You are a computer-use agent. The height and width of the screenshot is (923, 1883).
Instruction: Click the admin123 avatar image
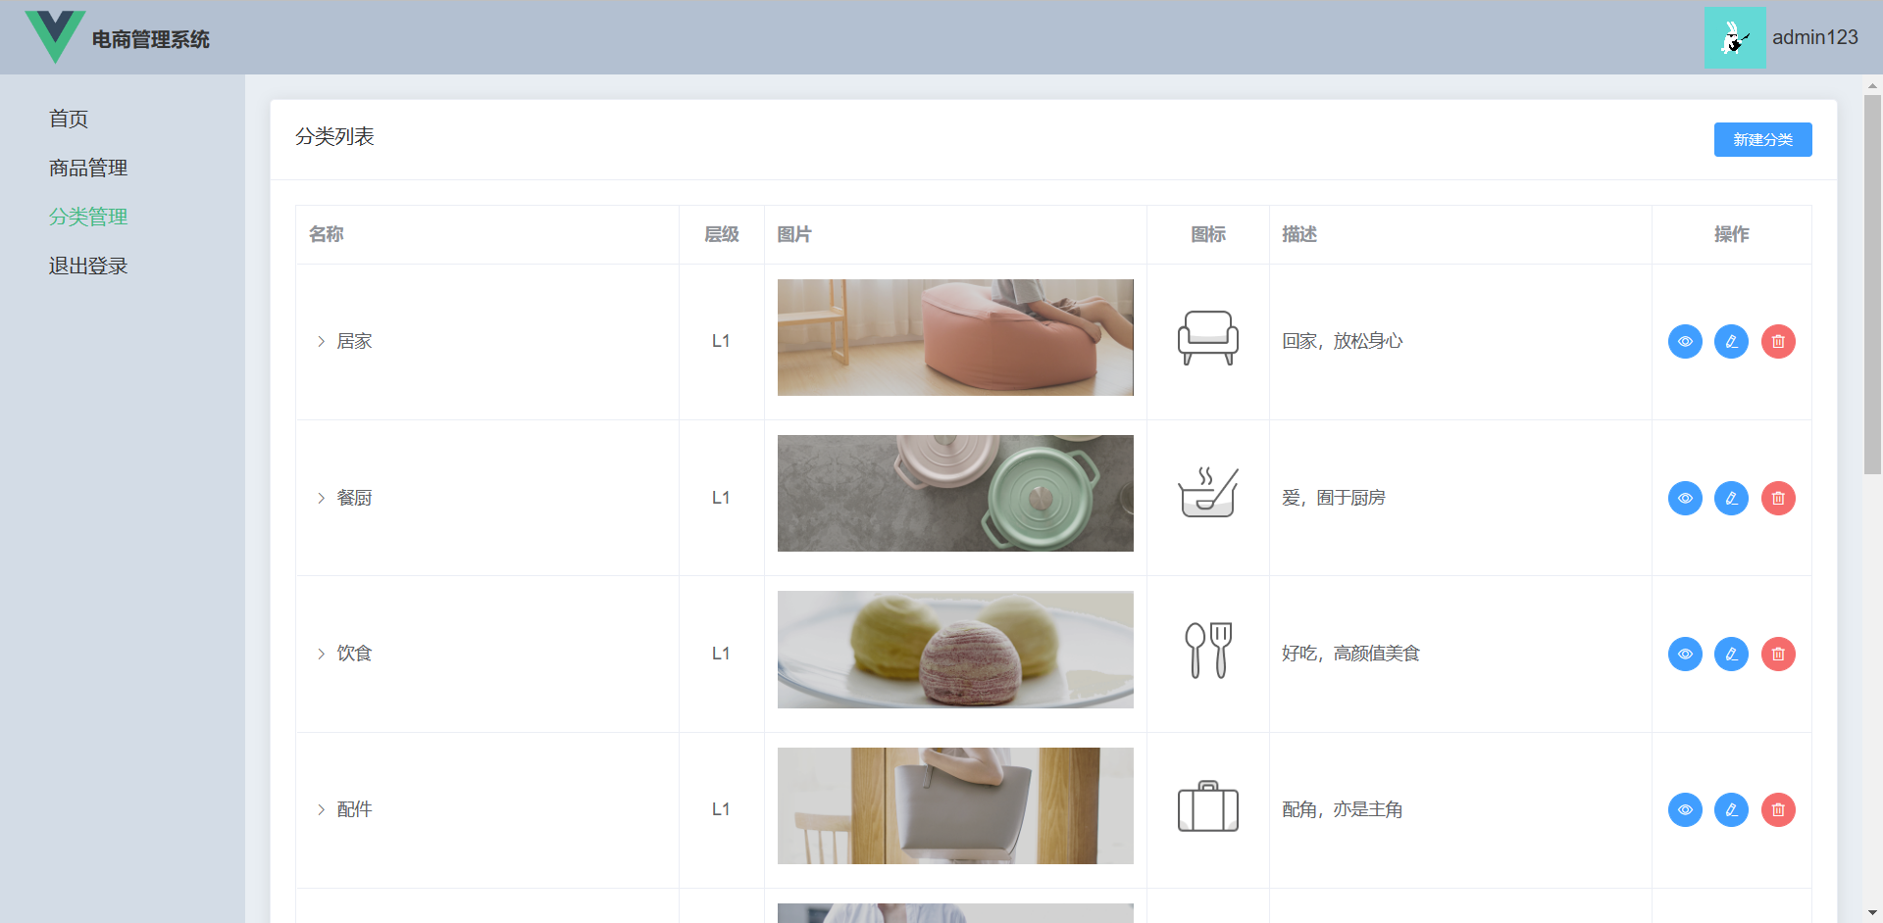point(1735,37)
